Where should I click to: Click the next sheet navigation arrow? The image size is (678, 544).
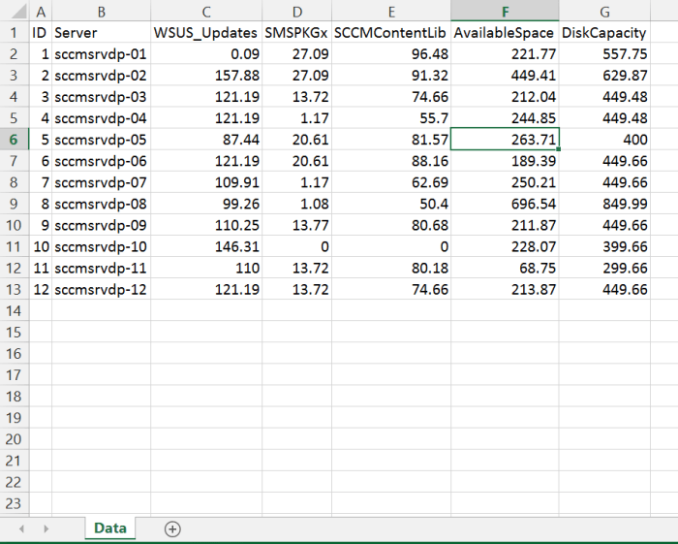pos(46,528)
